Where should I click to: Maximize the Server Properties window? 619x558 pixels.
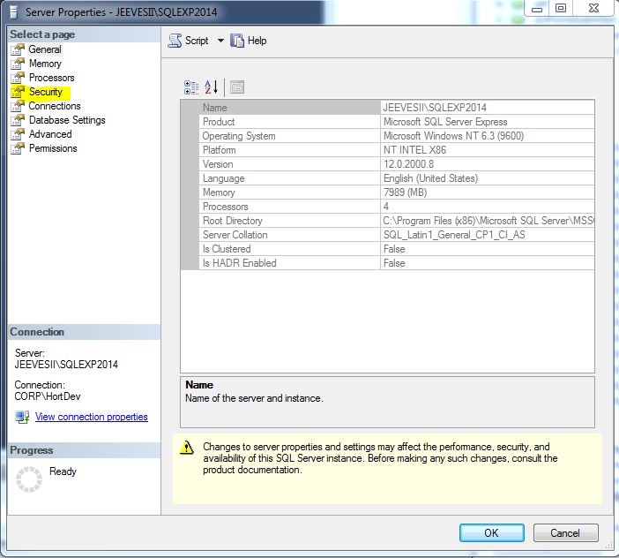[x=561, y=8]
